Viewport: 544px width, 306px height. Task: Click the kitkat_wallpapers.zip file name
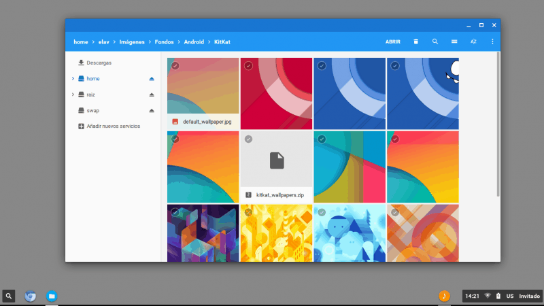(280, 195)
